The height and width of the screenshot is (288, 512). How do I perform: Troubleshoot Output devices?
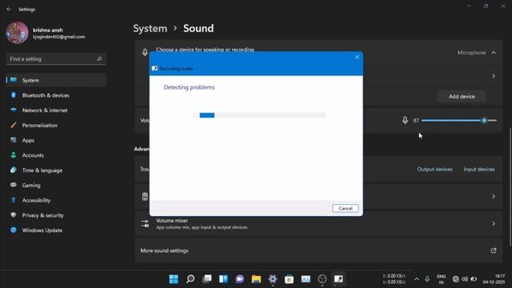pyautogui.click(x=434, y=170)
